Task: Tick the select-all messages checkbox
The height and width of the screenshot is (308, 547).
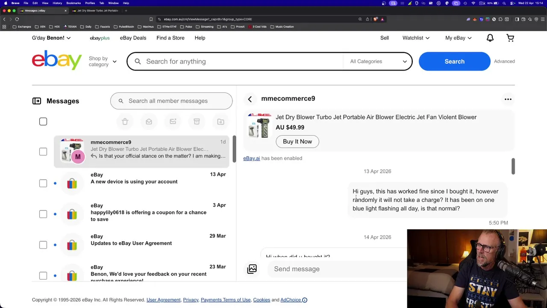Action: click(43, 122)
